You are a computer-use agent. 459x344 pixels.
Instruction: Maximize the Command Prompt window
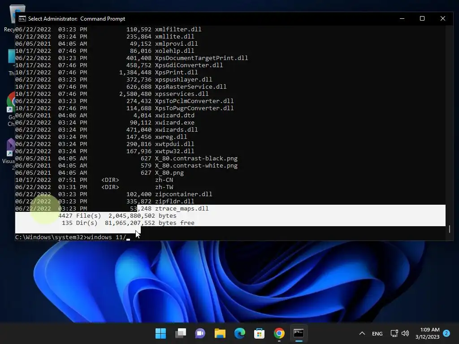pos(422,18)
